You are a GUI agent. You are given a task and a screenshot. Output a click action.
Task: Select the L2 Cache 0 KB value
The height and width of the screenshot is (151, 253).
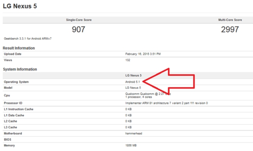[x=128, y=121]
